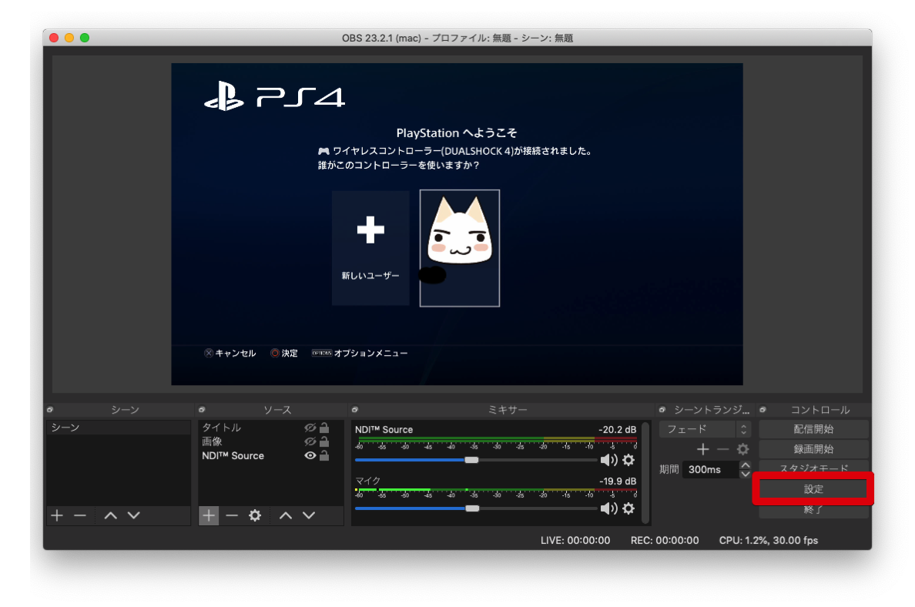915x607 pixels.
Task: Click the -19.9 dB level readout
Action: point(618,481)
